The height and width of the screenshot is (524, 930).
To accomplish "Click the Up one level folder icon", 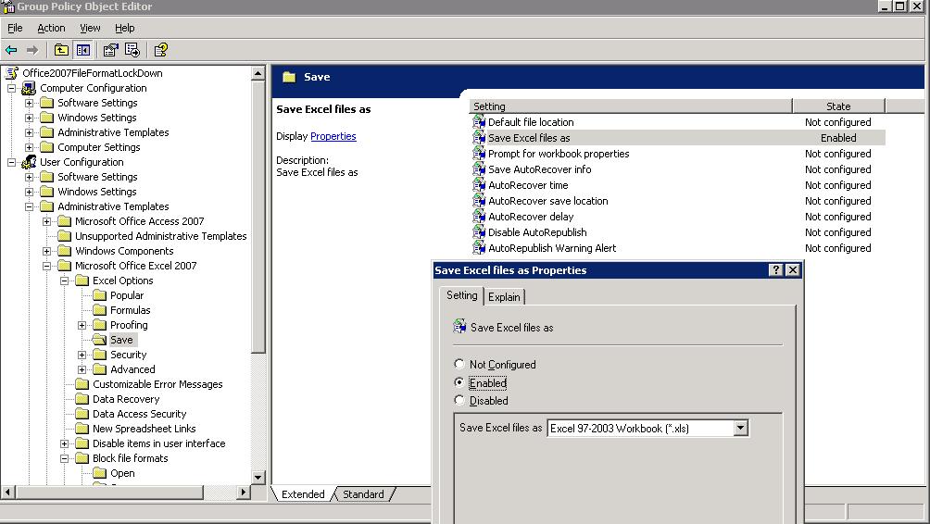I will pyautogui.click(x=61, y=50).
